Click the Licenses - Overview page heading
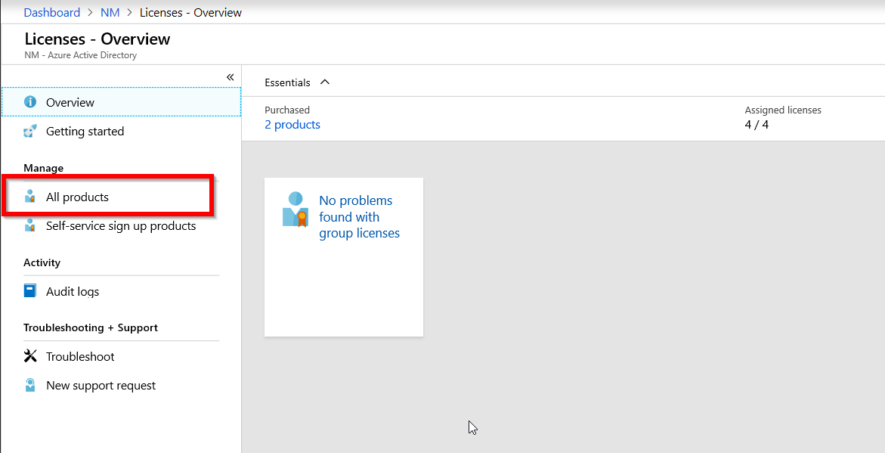 97,39
